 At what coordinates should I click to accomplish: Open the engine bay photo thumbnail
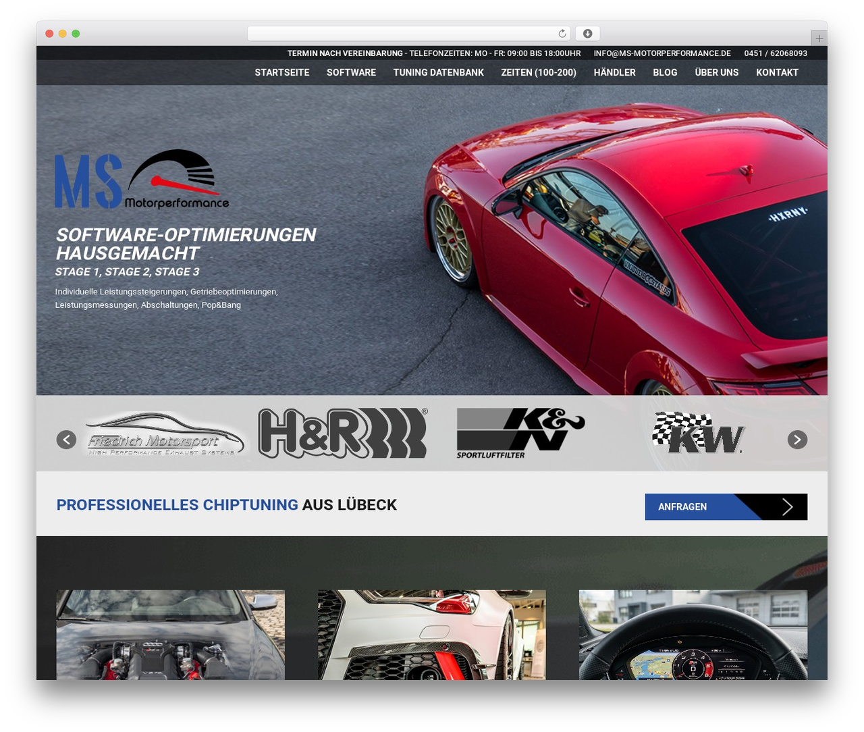[170, 635]
